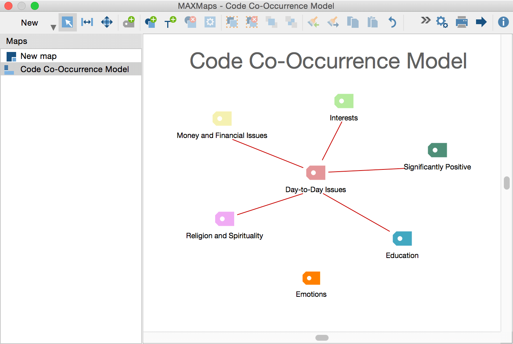Click the paste clipboard icon

pos(372,22)
